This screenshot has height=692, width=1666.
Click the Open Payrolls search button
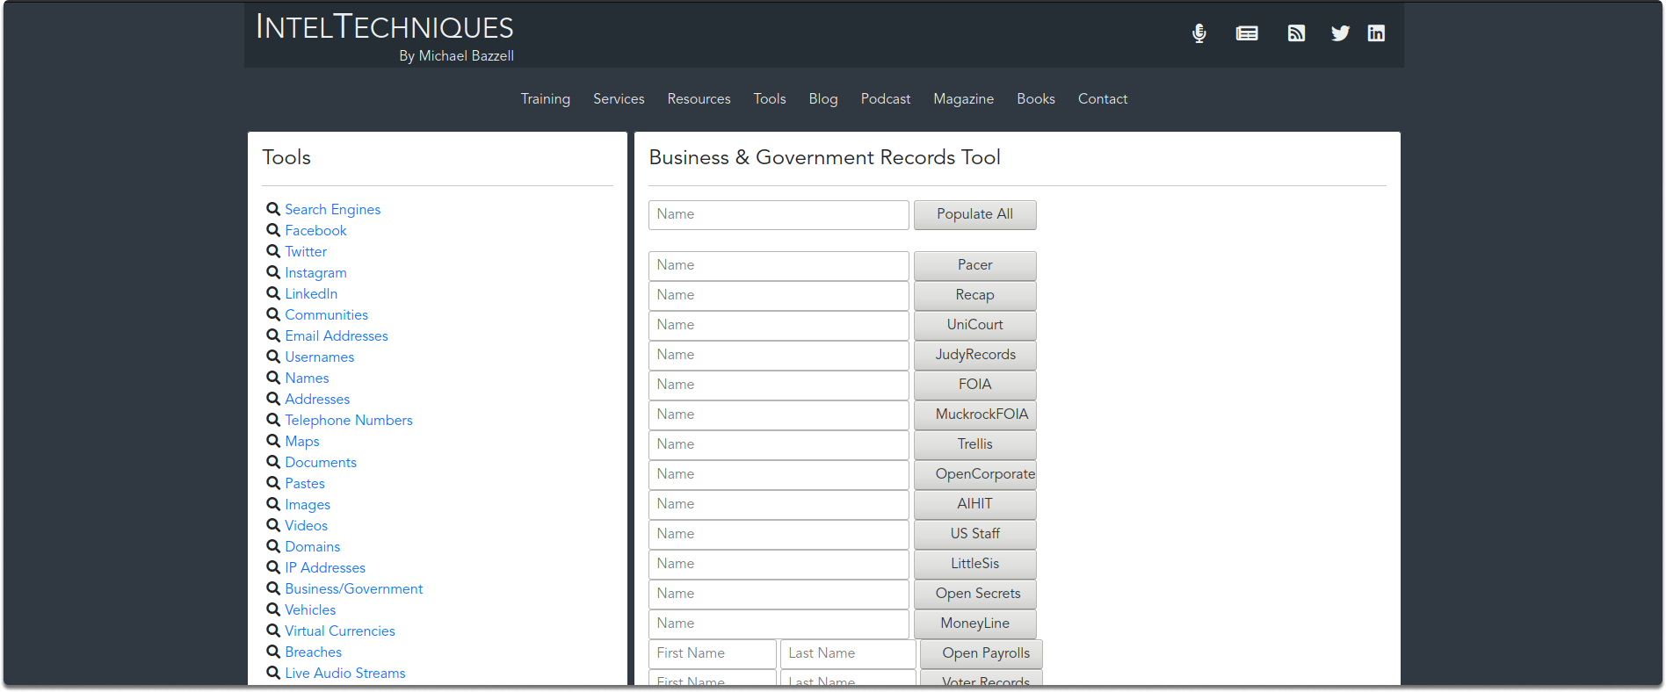tap(981, 653)
